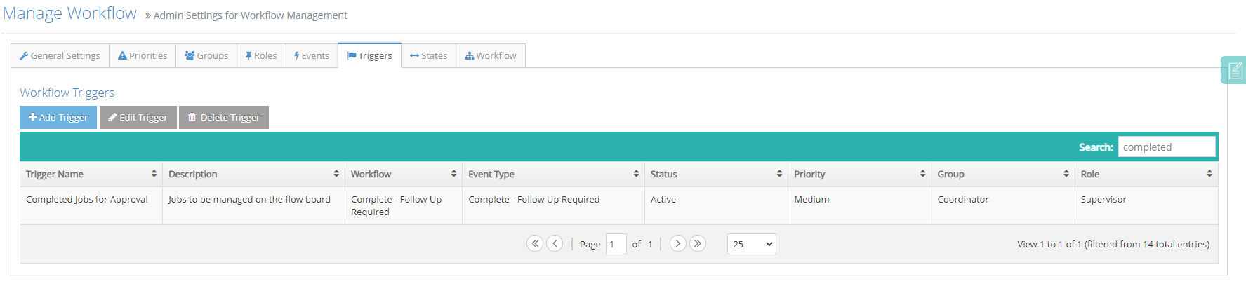Click the Supervisor role cell

(x=1146, y=205)
